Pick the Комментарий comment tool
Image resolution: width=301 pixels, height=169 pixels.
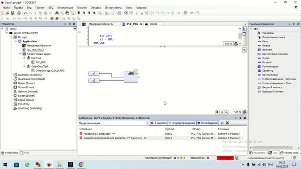270,75
